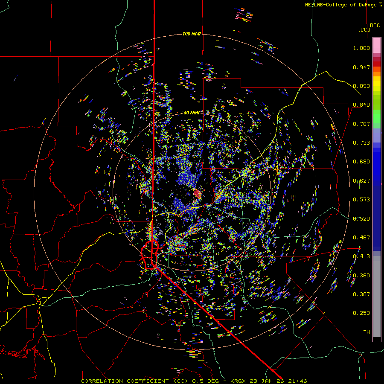Select the 0.680 scale value
This screenshot has height=384, width=384.
coord(361,162)
